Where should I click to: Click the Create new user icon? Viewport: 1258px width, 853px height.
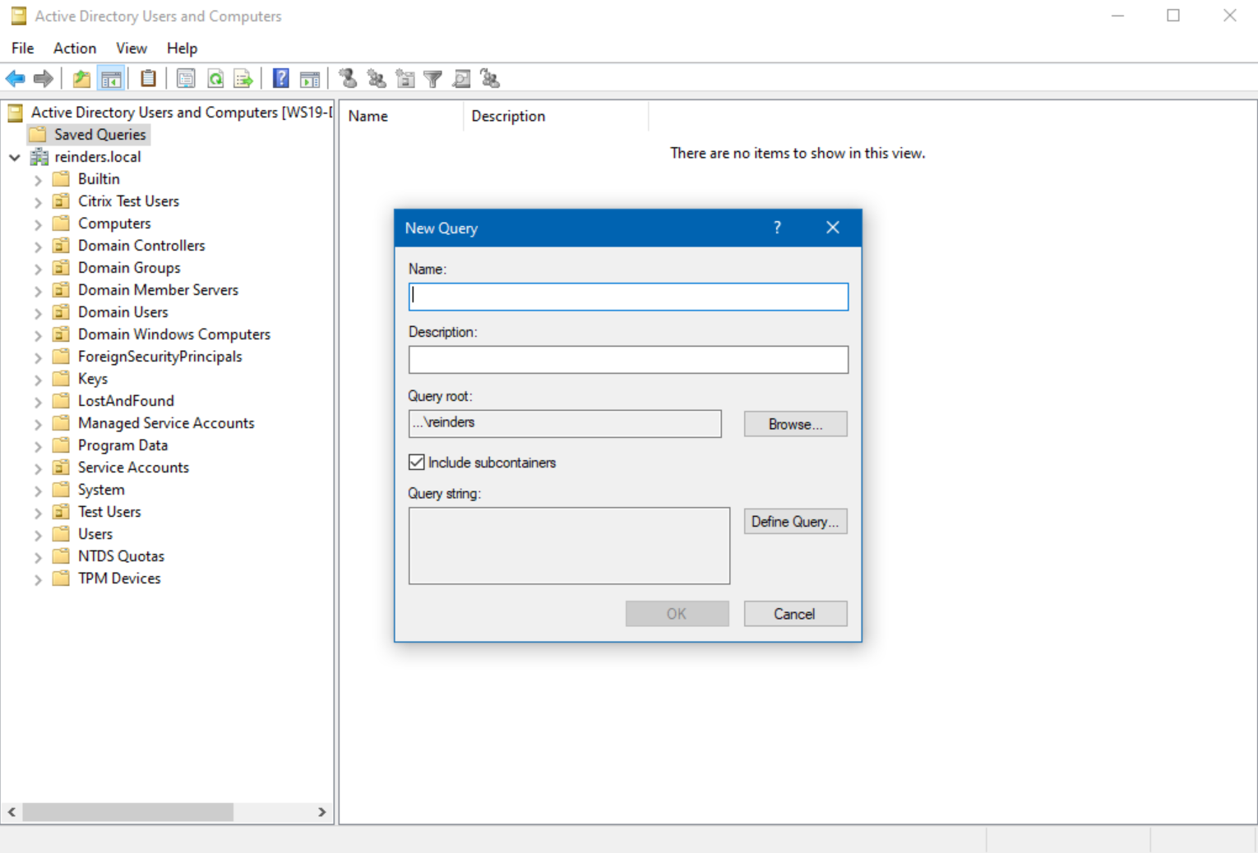[348, 79]
